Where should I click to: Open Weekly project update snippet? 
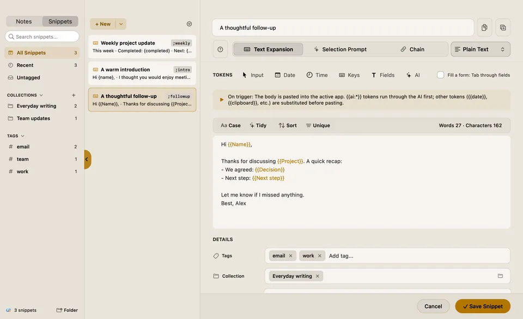coord(142,47)
